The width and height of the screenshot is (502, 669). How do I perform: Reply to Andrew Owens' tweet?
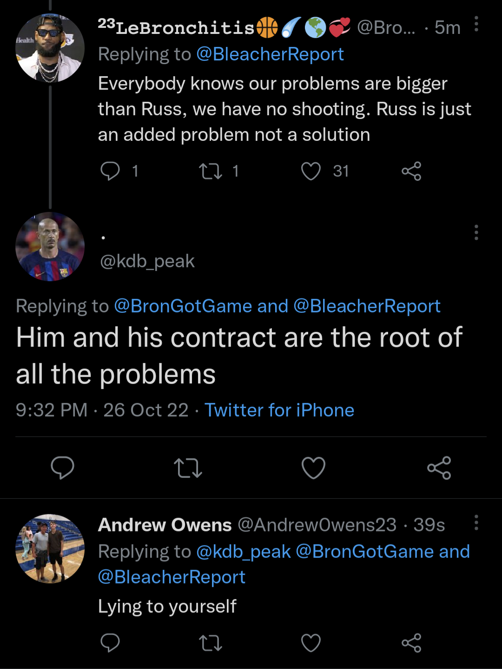click(110, 643)
